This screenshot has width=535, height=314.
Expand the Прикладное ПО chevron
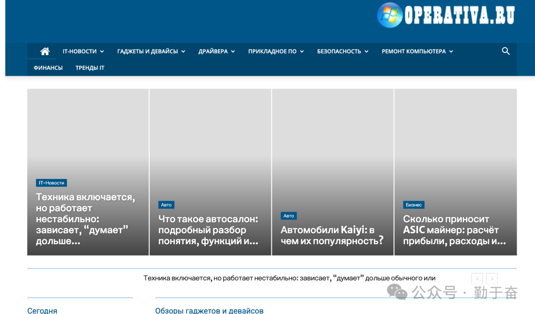tap(302, 51)
